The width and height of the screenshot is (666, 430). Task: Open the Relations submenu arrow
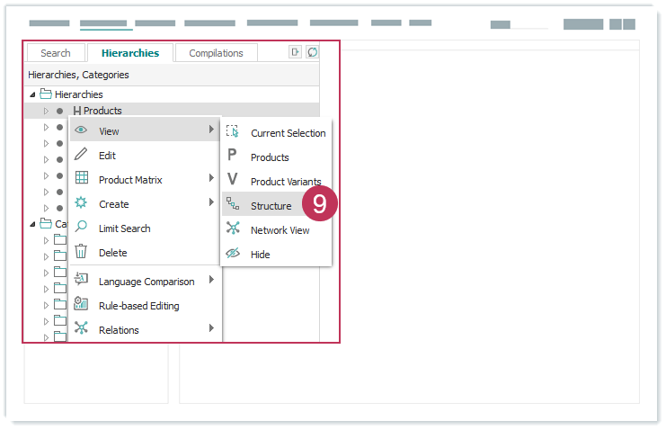[x=211, y=329]
